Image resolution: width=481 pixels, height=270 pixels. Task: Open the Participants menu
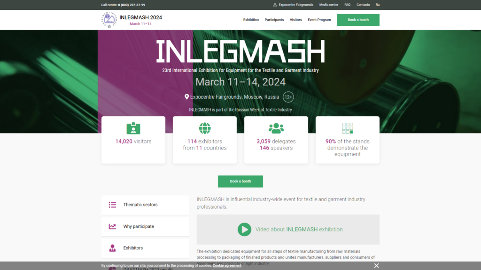point(274,20)
